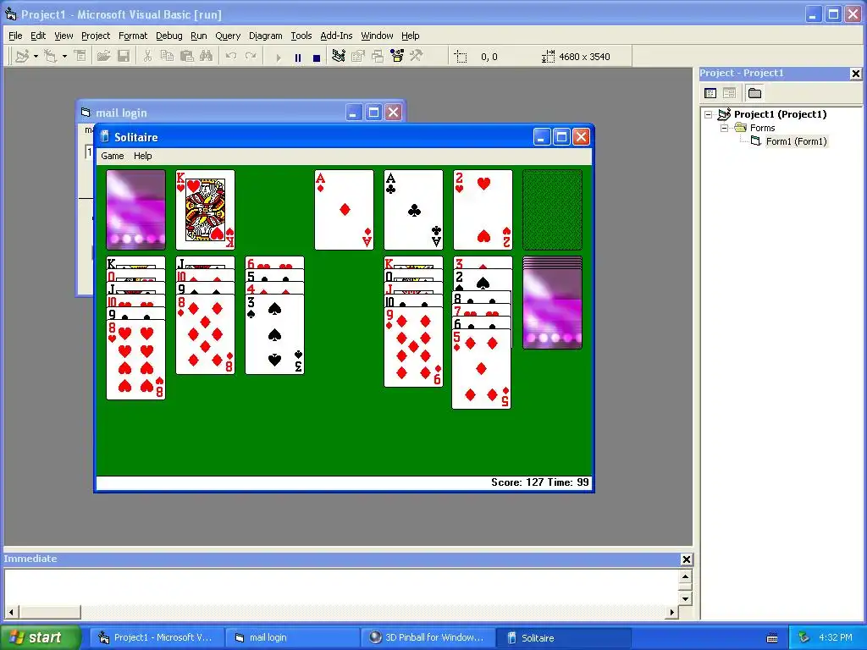867x650 pixels.
Task: Click the Ace of Clubs foundation pile
Action: tap(413, 210)
